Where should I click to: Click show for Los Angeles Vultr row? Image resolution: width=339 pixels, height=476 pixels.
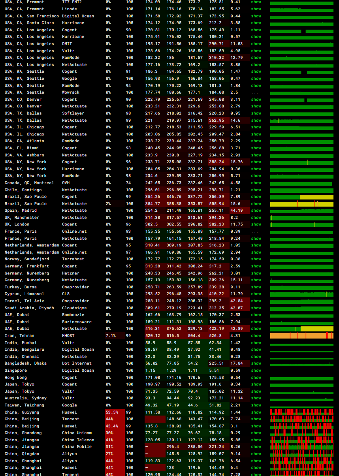(256, 51)
